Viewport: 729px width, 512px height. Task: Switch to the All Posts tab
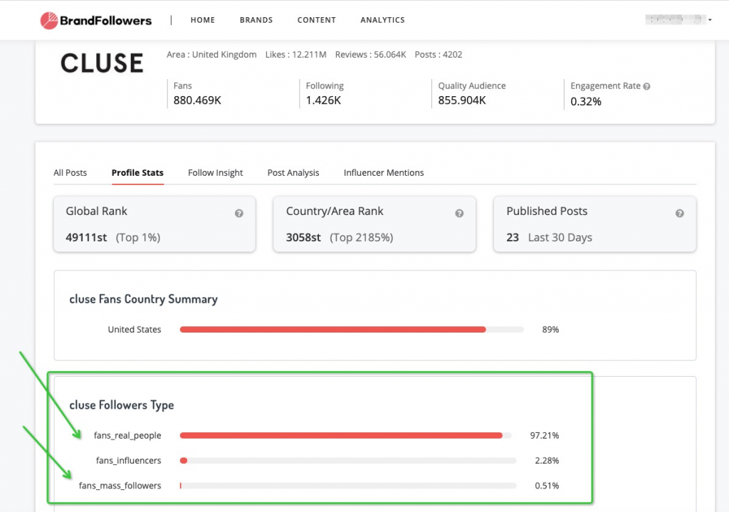point(70,172)
